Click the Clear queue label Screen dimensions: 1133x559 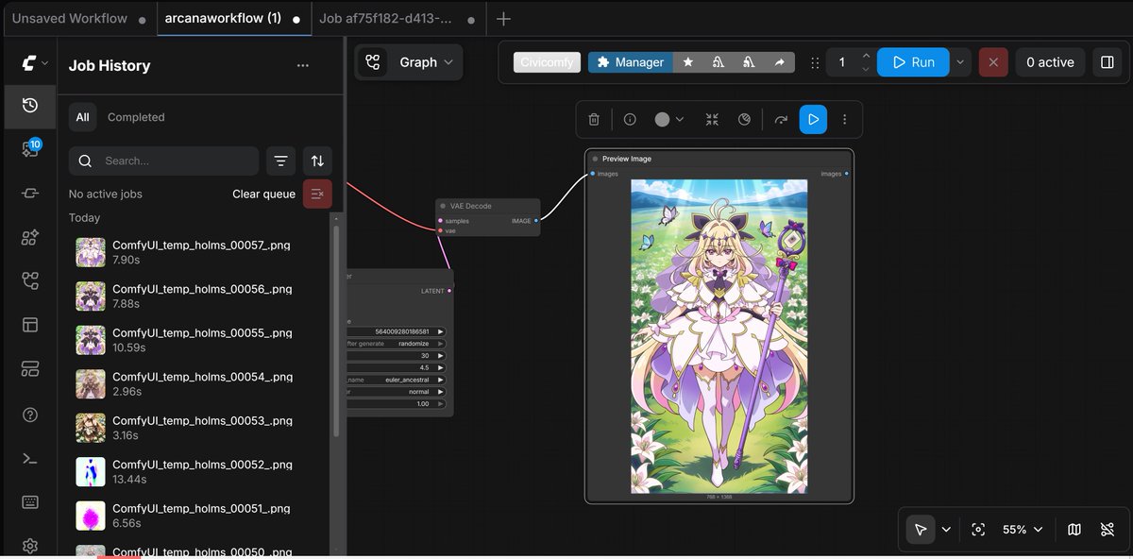[264, 194]
